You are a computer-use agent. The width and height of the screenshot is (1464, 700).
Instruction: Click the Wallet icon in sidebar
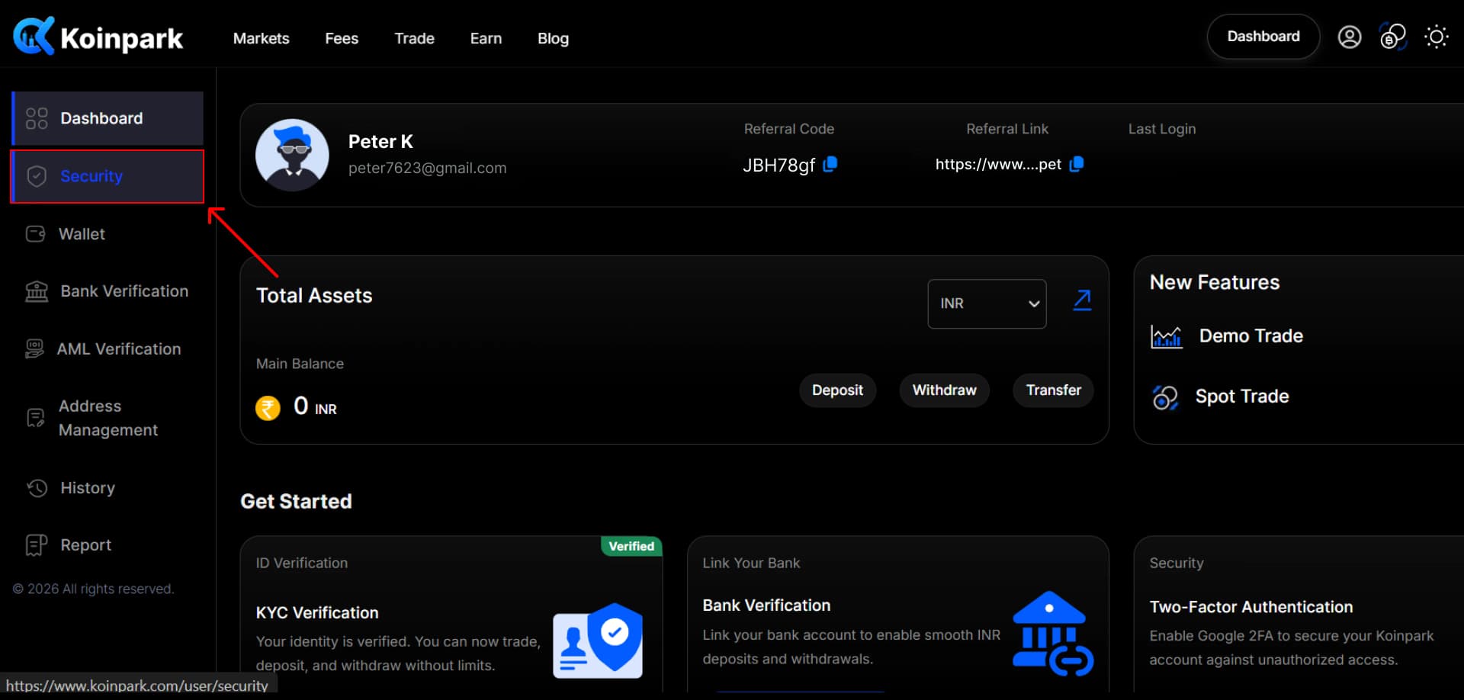tap(36, 234)
